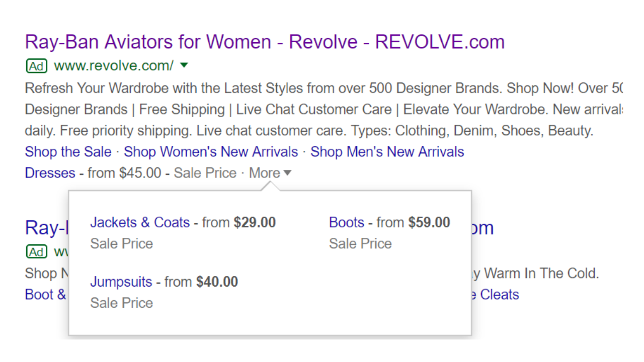Visit Shop Men's New Arrivals link

tap(387, 152)
